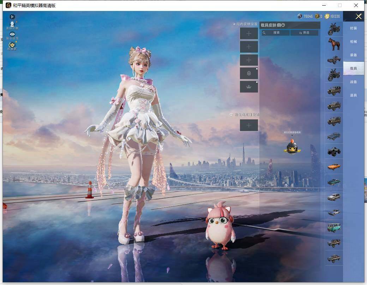Click the 76046 silver currency icon
The height and width of the screenshot is (285, 367).
300,16
